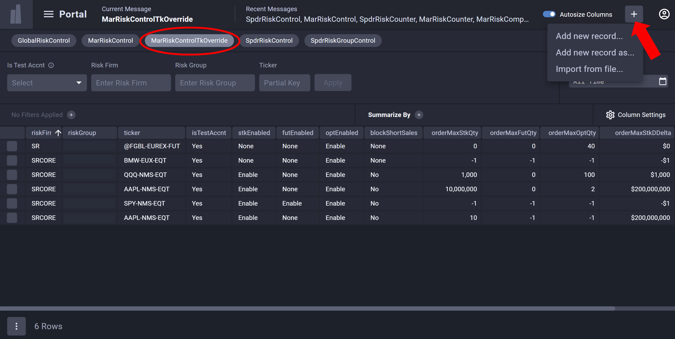The width and height of the screenshot is (675, 339).
Task: Add a filter via No Filters Applied plus
Action: click(71, 115)
